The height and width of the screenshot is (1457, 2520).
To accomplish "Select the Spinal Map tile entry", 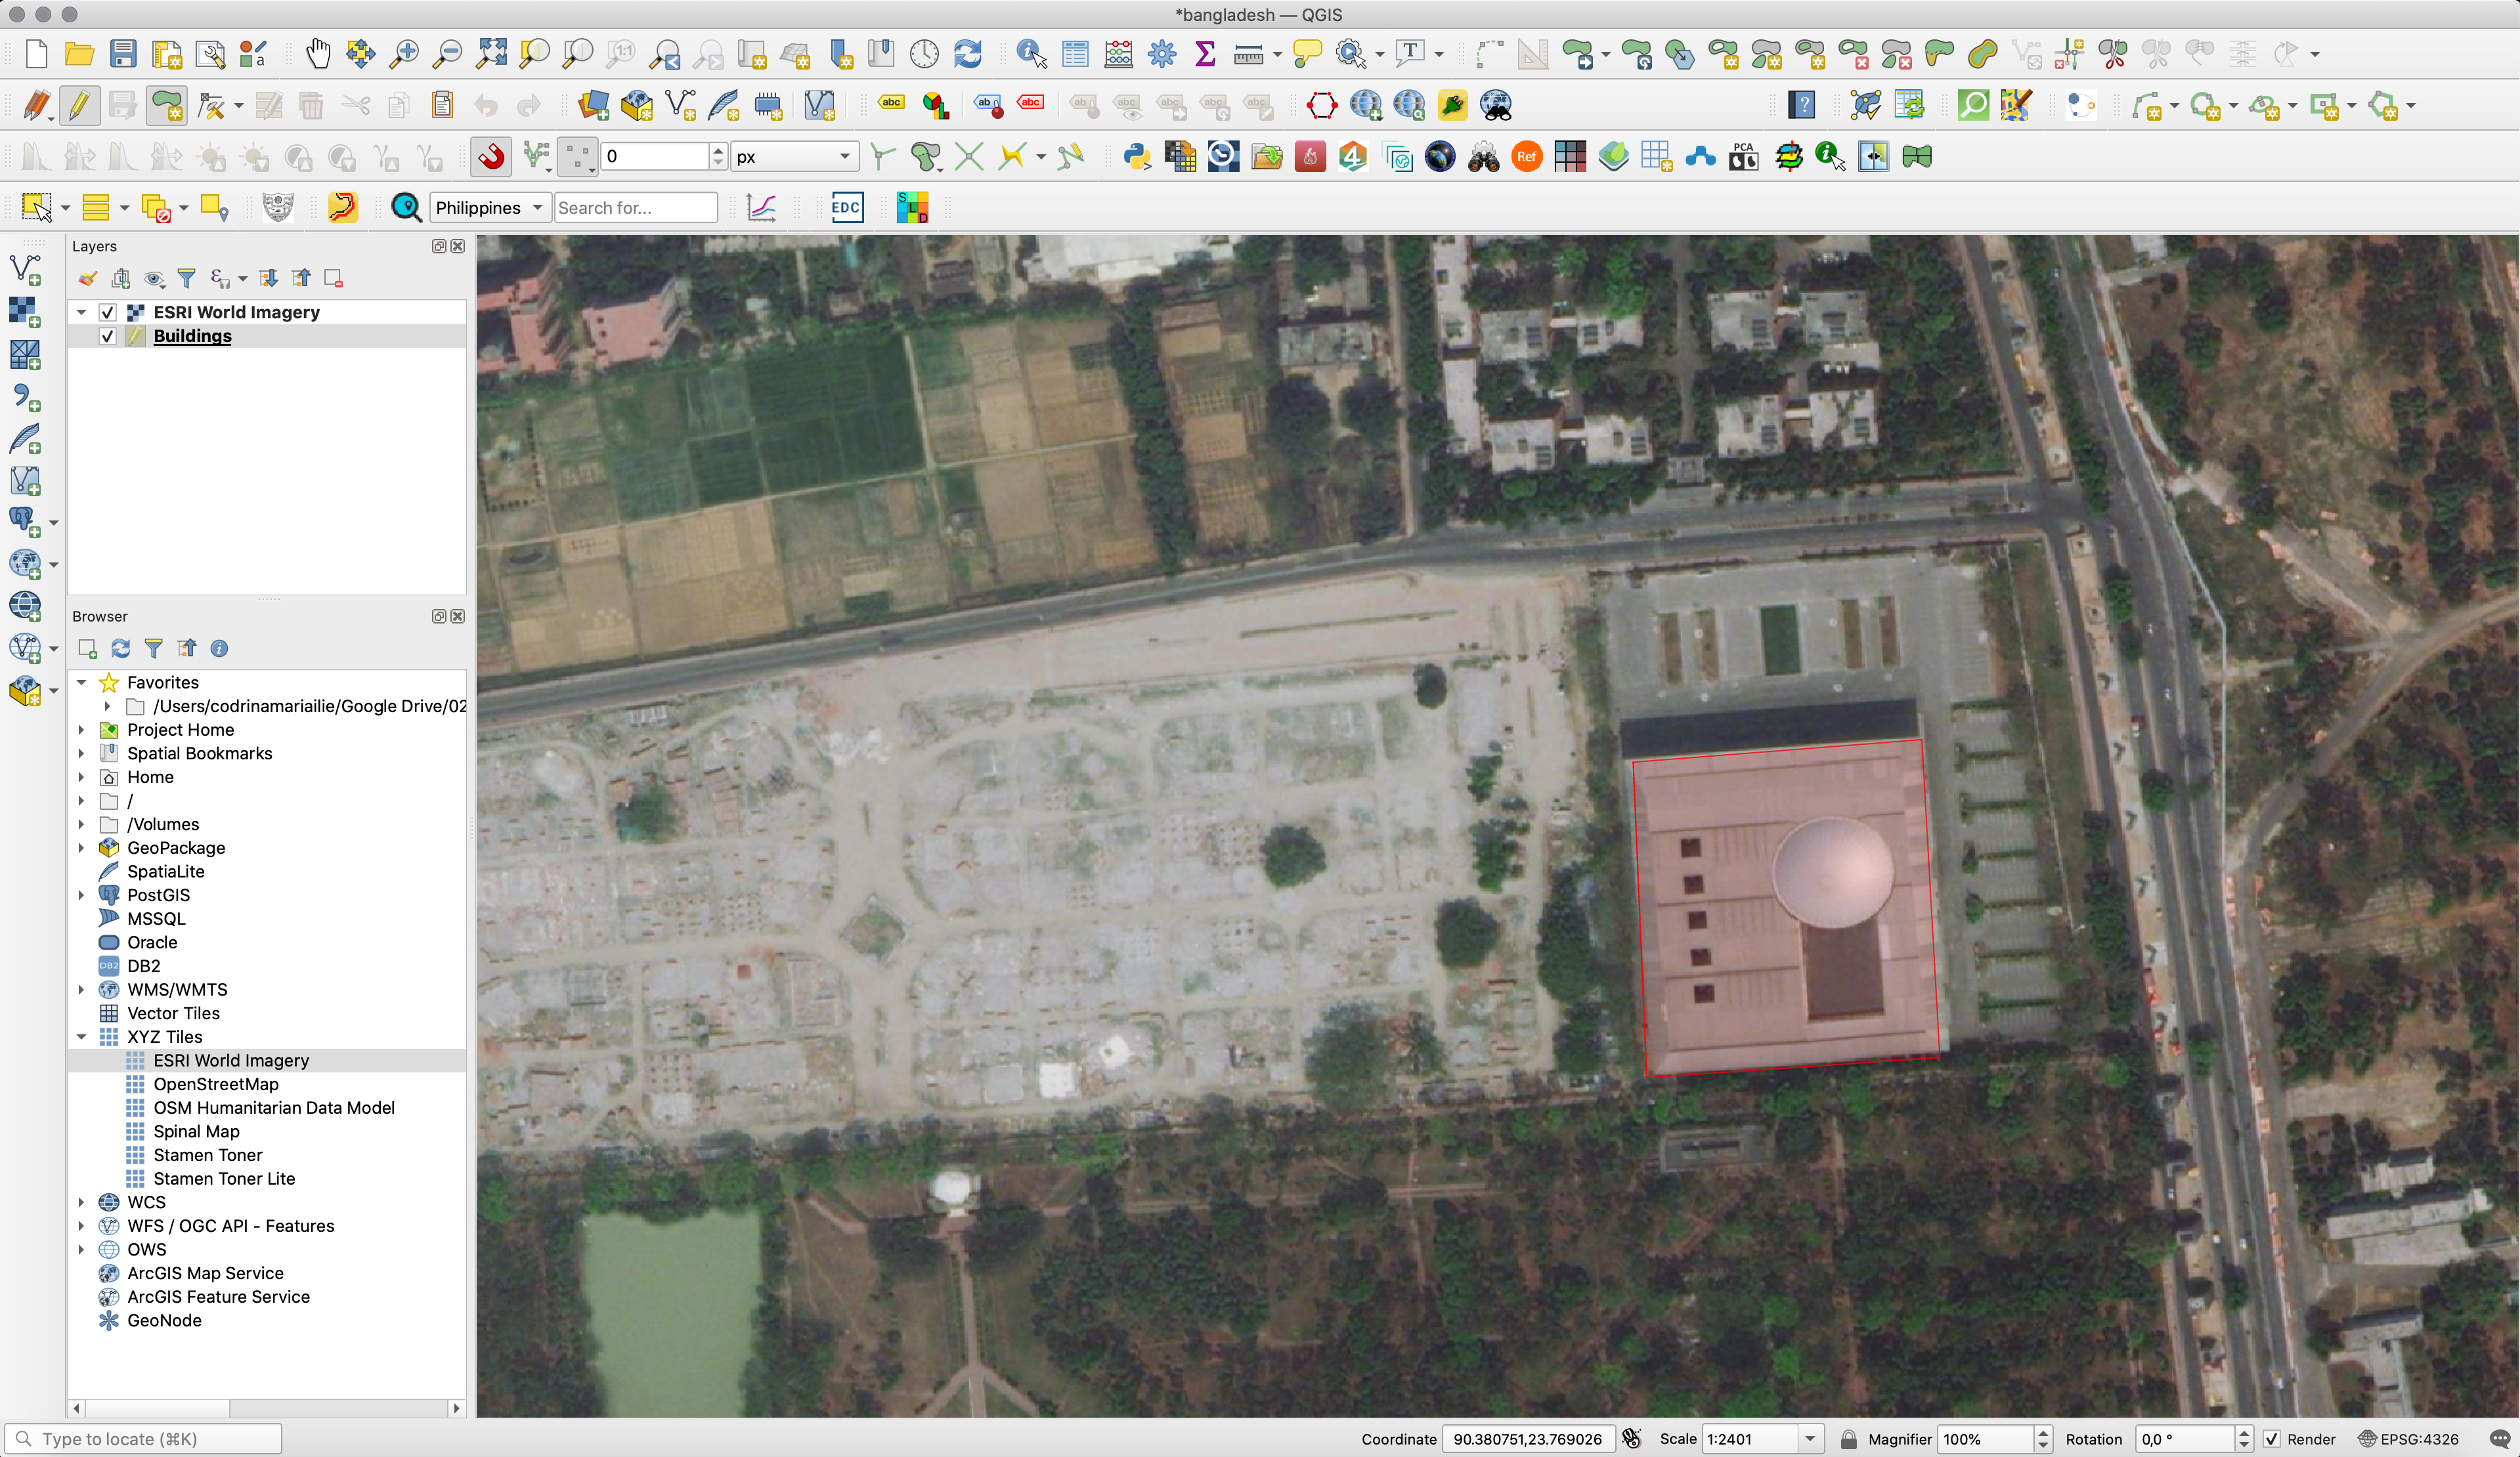I will pos(196,1131).
